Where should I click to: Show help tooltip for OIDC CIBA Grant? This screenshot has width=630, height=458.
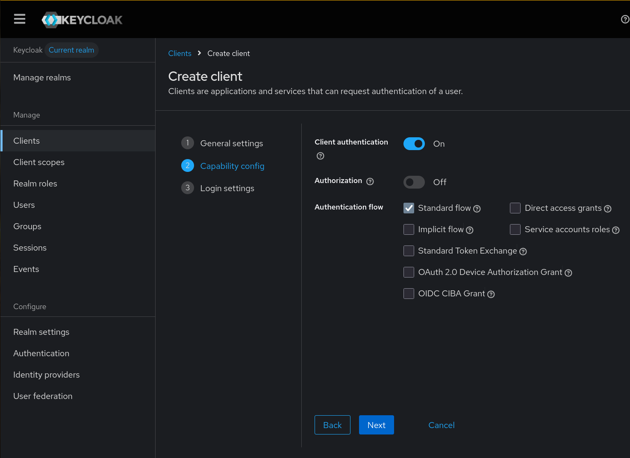pyautogui.click(x=491, y=294)
